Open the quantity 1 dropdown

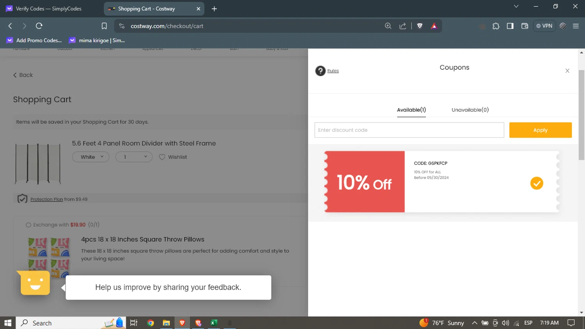pyautogui.click(x=134, y=157)
